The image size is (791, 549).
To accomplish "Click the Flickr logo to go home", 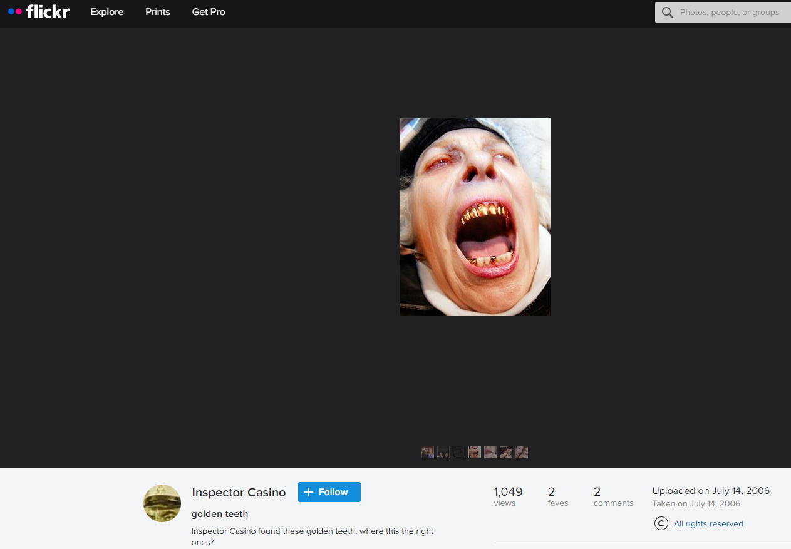I will (39, 12).
